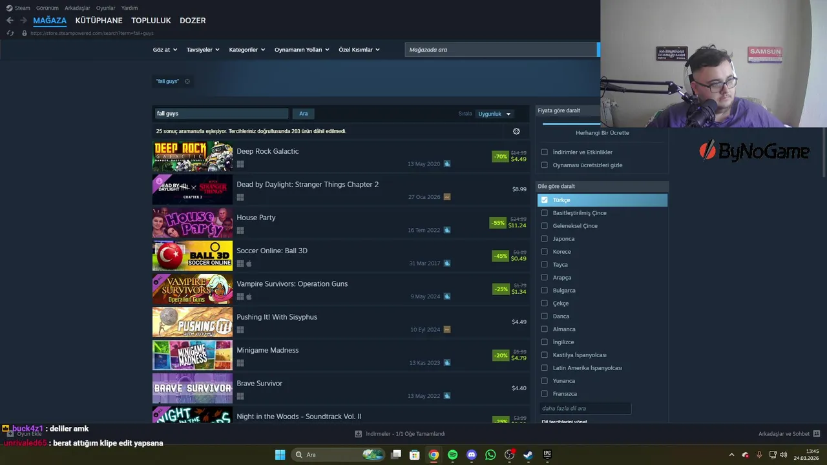Click Deep Rock Galactic review thumbs icon

pyautogui.click(x=447, y=164)
